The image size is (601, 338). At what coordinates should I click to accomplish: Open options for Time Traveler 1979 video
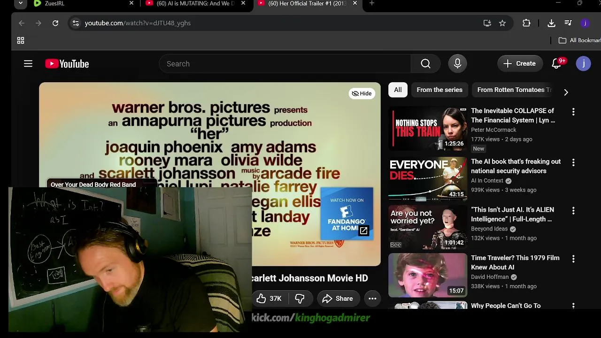(x=573, y=259)
